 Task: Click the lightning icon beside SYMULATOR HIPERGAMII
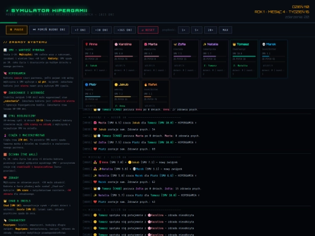[x=8, y=10]
